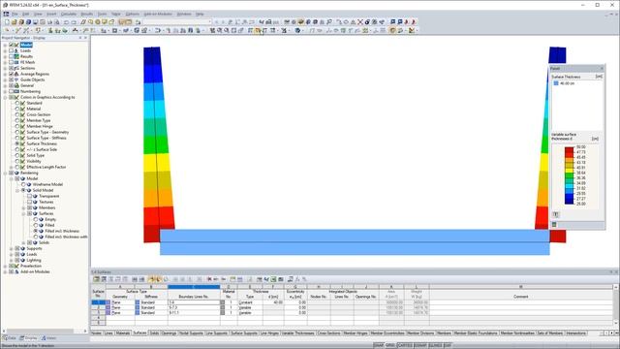This screenshot has height=349, width=620.
Task: Select the Standard color option radio button
Action: (17, 103)
